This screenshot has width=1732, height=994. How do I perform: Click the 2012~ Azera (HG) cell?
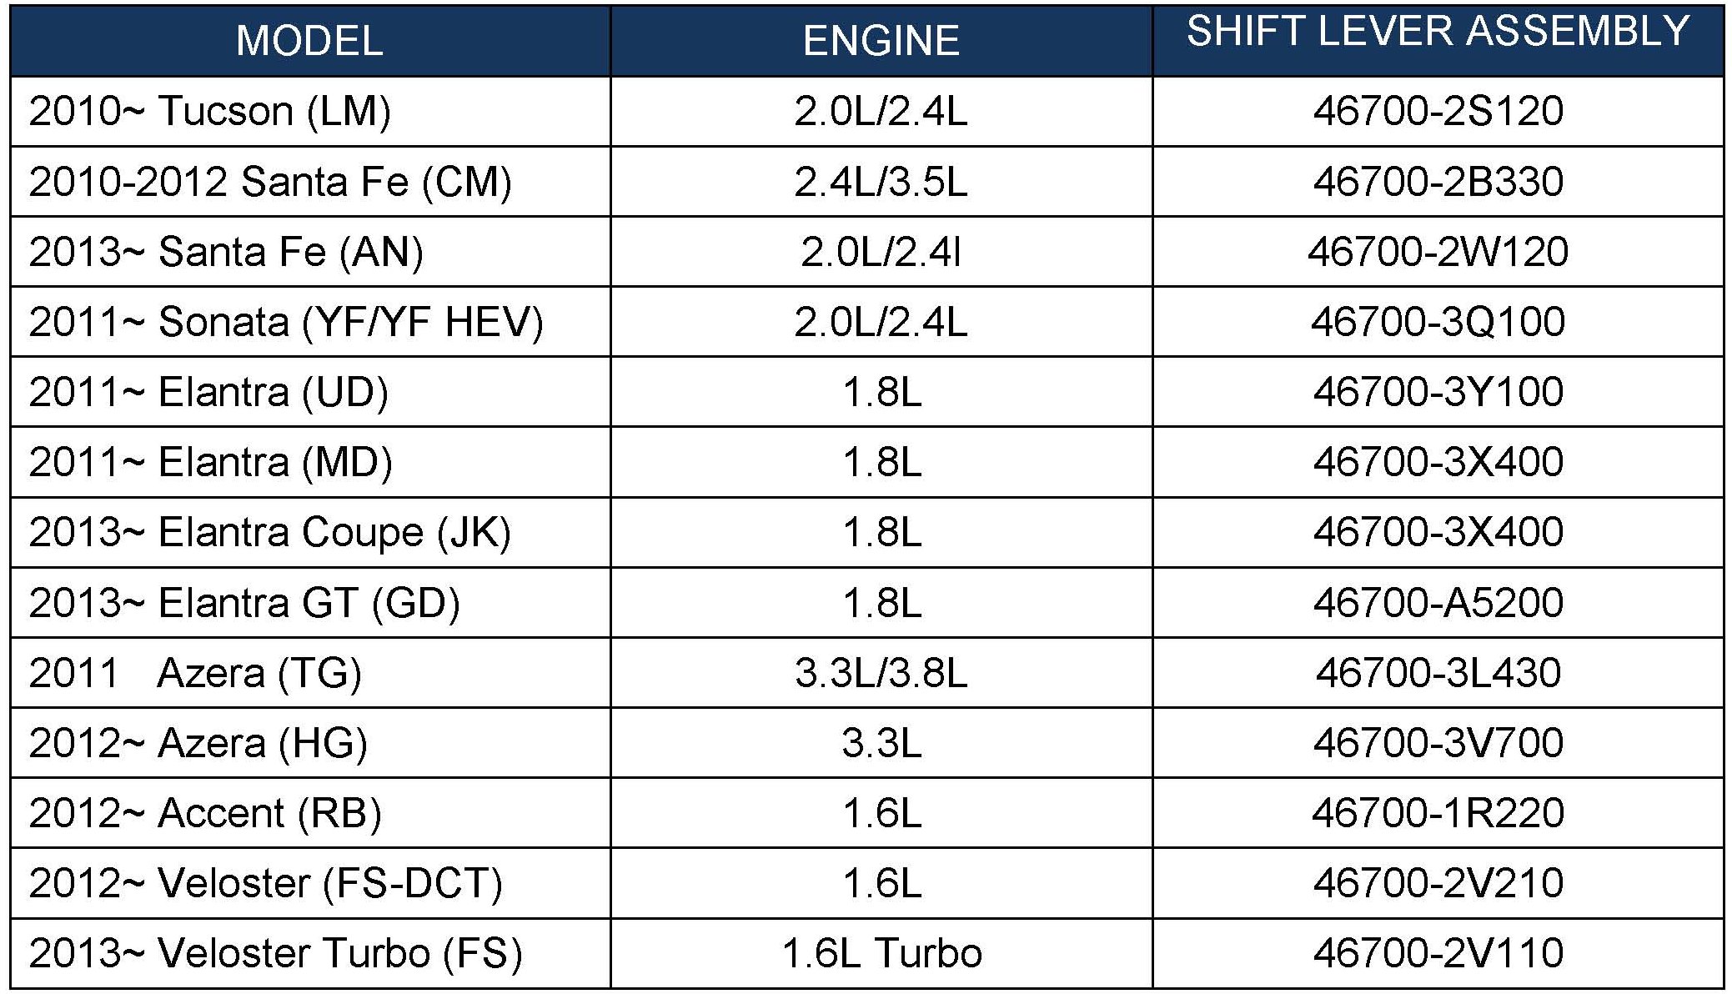point(198,743)
